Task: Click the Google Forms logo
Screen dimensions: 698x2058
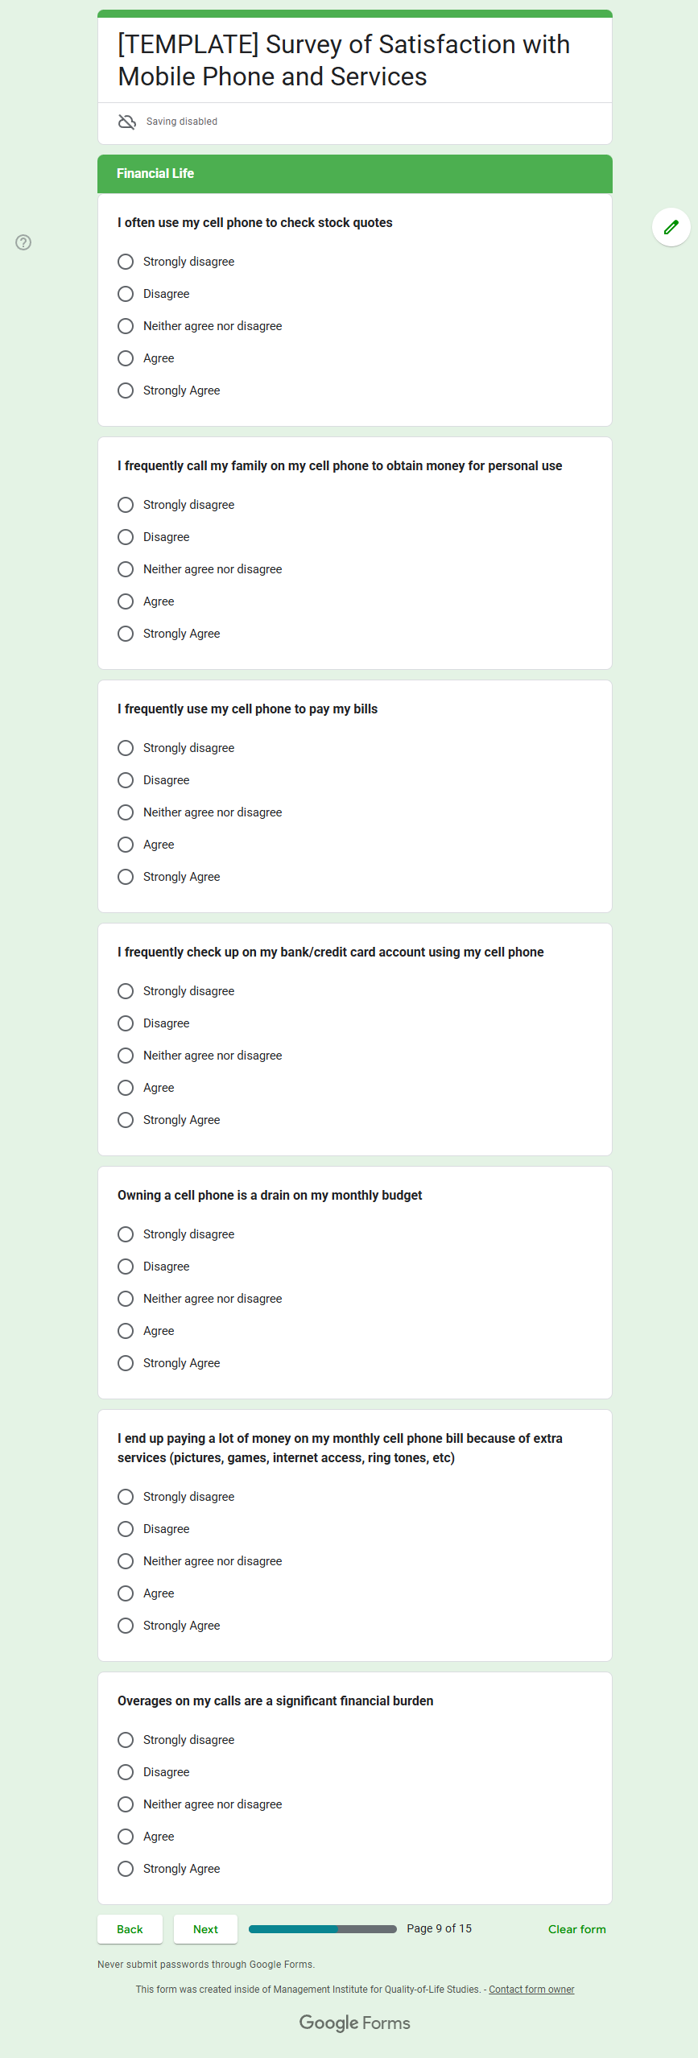Action: click(x=354, y=2023)
